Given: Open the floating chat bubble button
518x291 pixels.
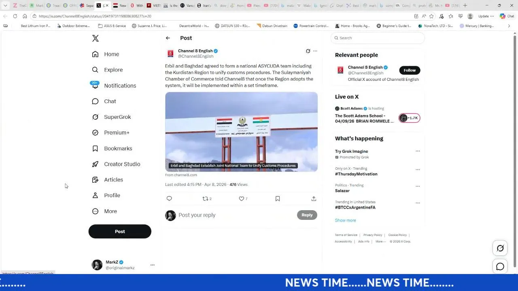Looking at the screenshot, I should [500, 266].
